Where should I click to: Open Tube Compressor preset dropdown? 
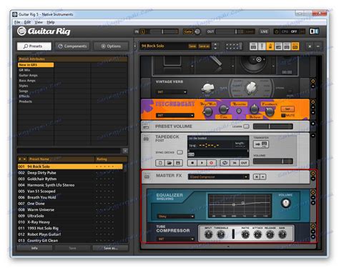point(175,239)
